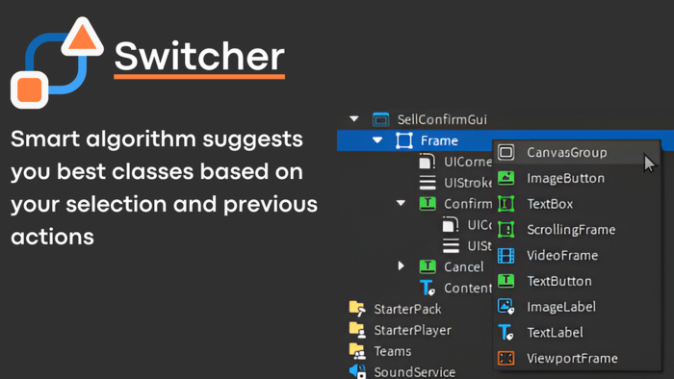Click the UIStroke icon under Confirm

451,245
